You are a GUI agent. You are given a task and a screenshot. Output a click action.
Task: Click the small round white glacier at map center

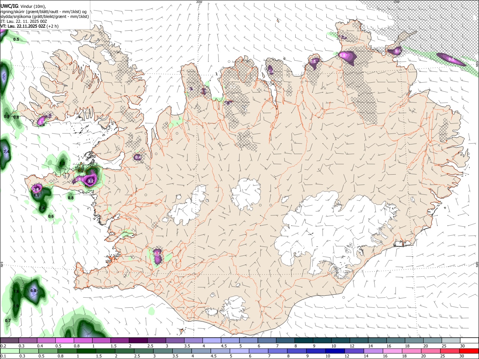(x=246, y=194)
